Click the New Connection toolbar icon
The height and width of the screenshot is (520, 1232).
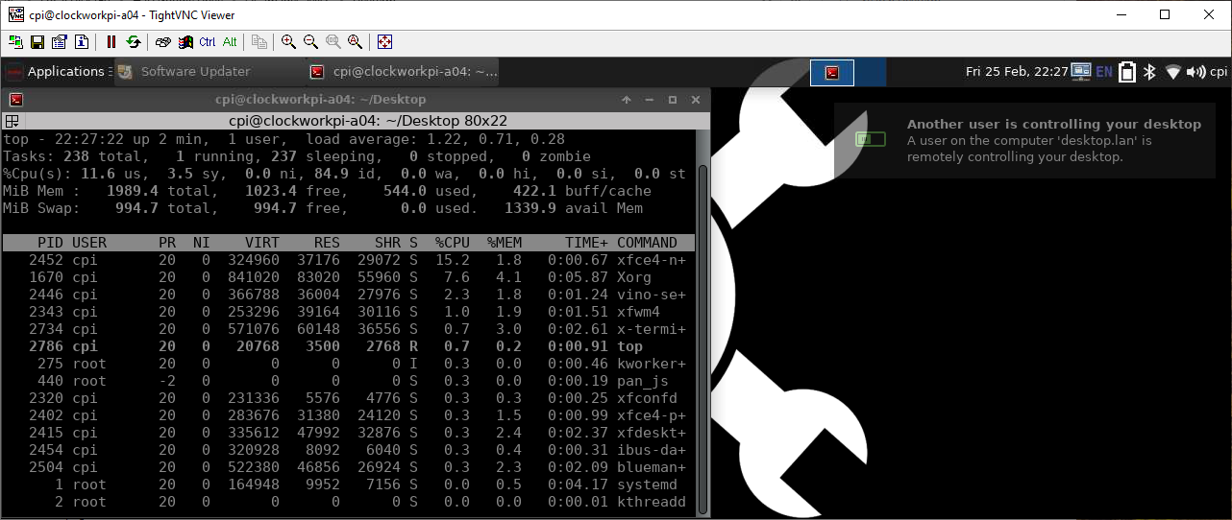click(15, 42)
